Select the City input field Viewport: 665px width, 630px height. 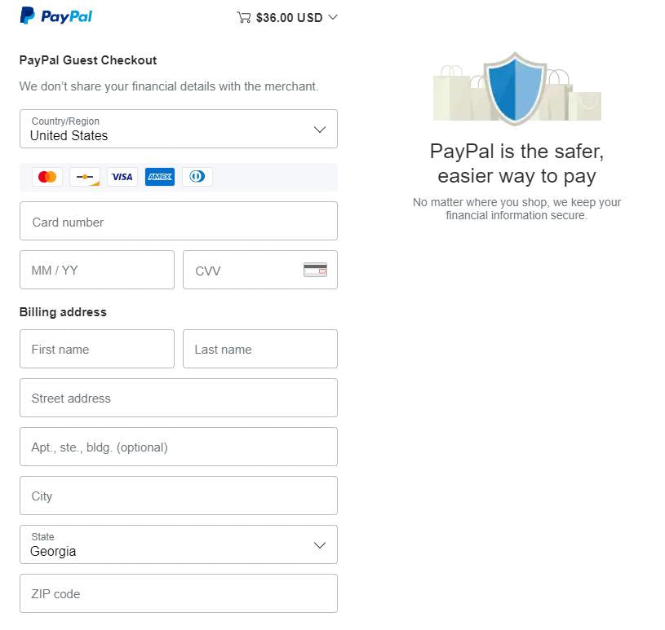[179, 496]
